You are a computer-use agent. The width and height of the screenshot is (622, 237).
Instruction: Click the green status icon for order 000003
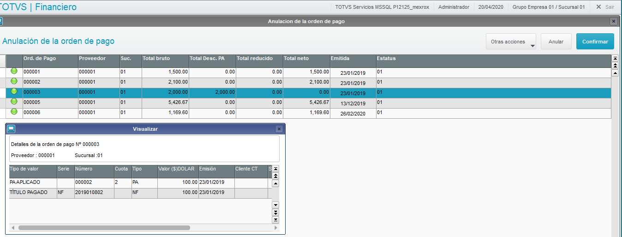14,91
